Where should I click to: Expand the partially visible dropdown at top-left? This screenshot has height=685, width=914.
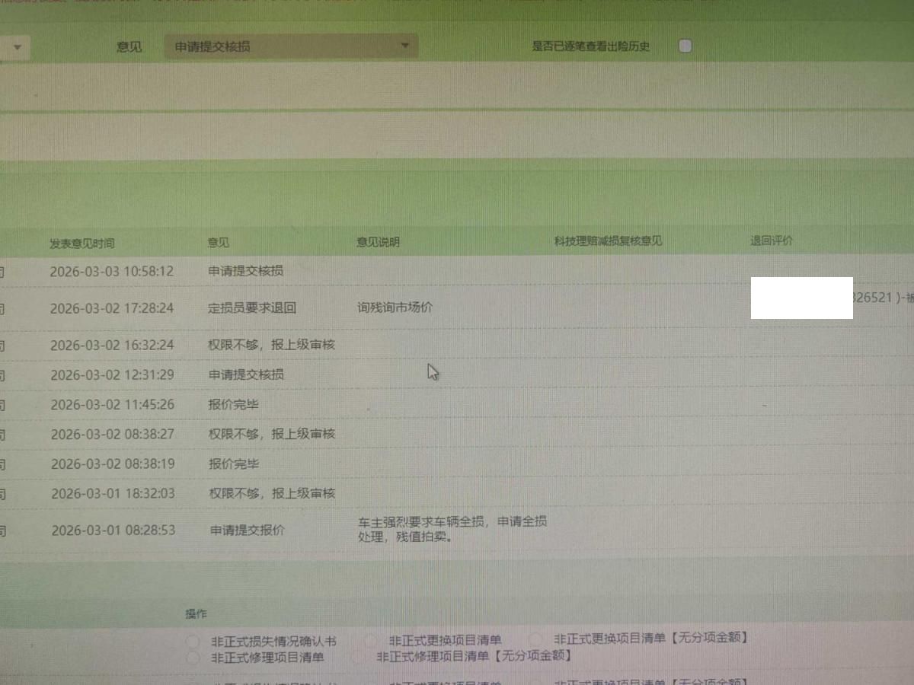coord(17,47)
